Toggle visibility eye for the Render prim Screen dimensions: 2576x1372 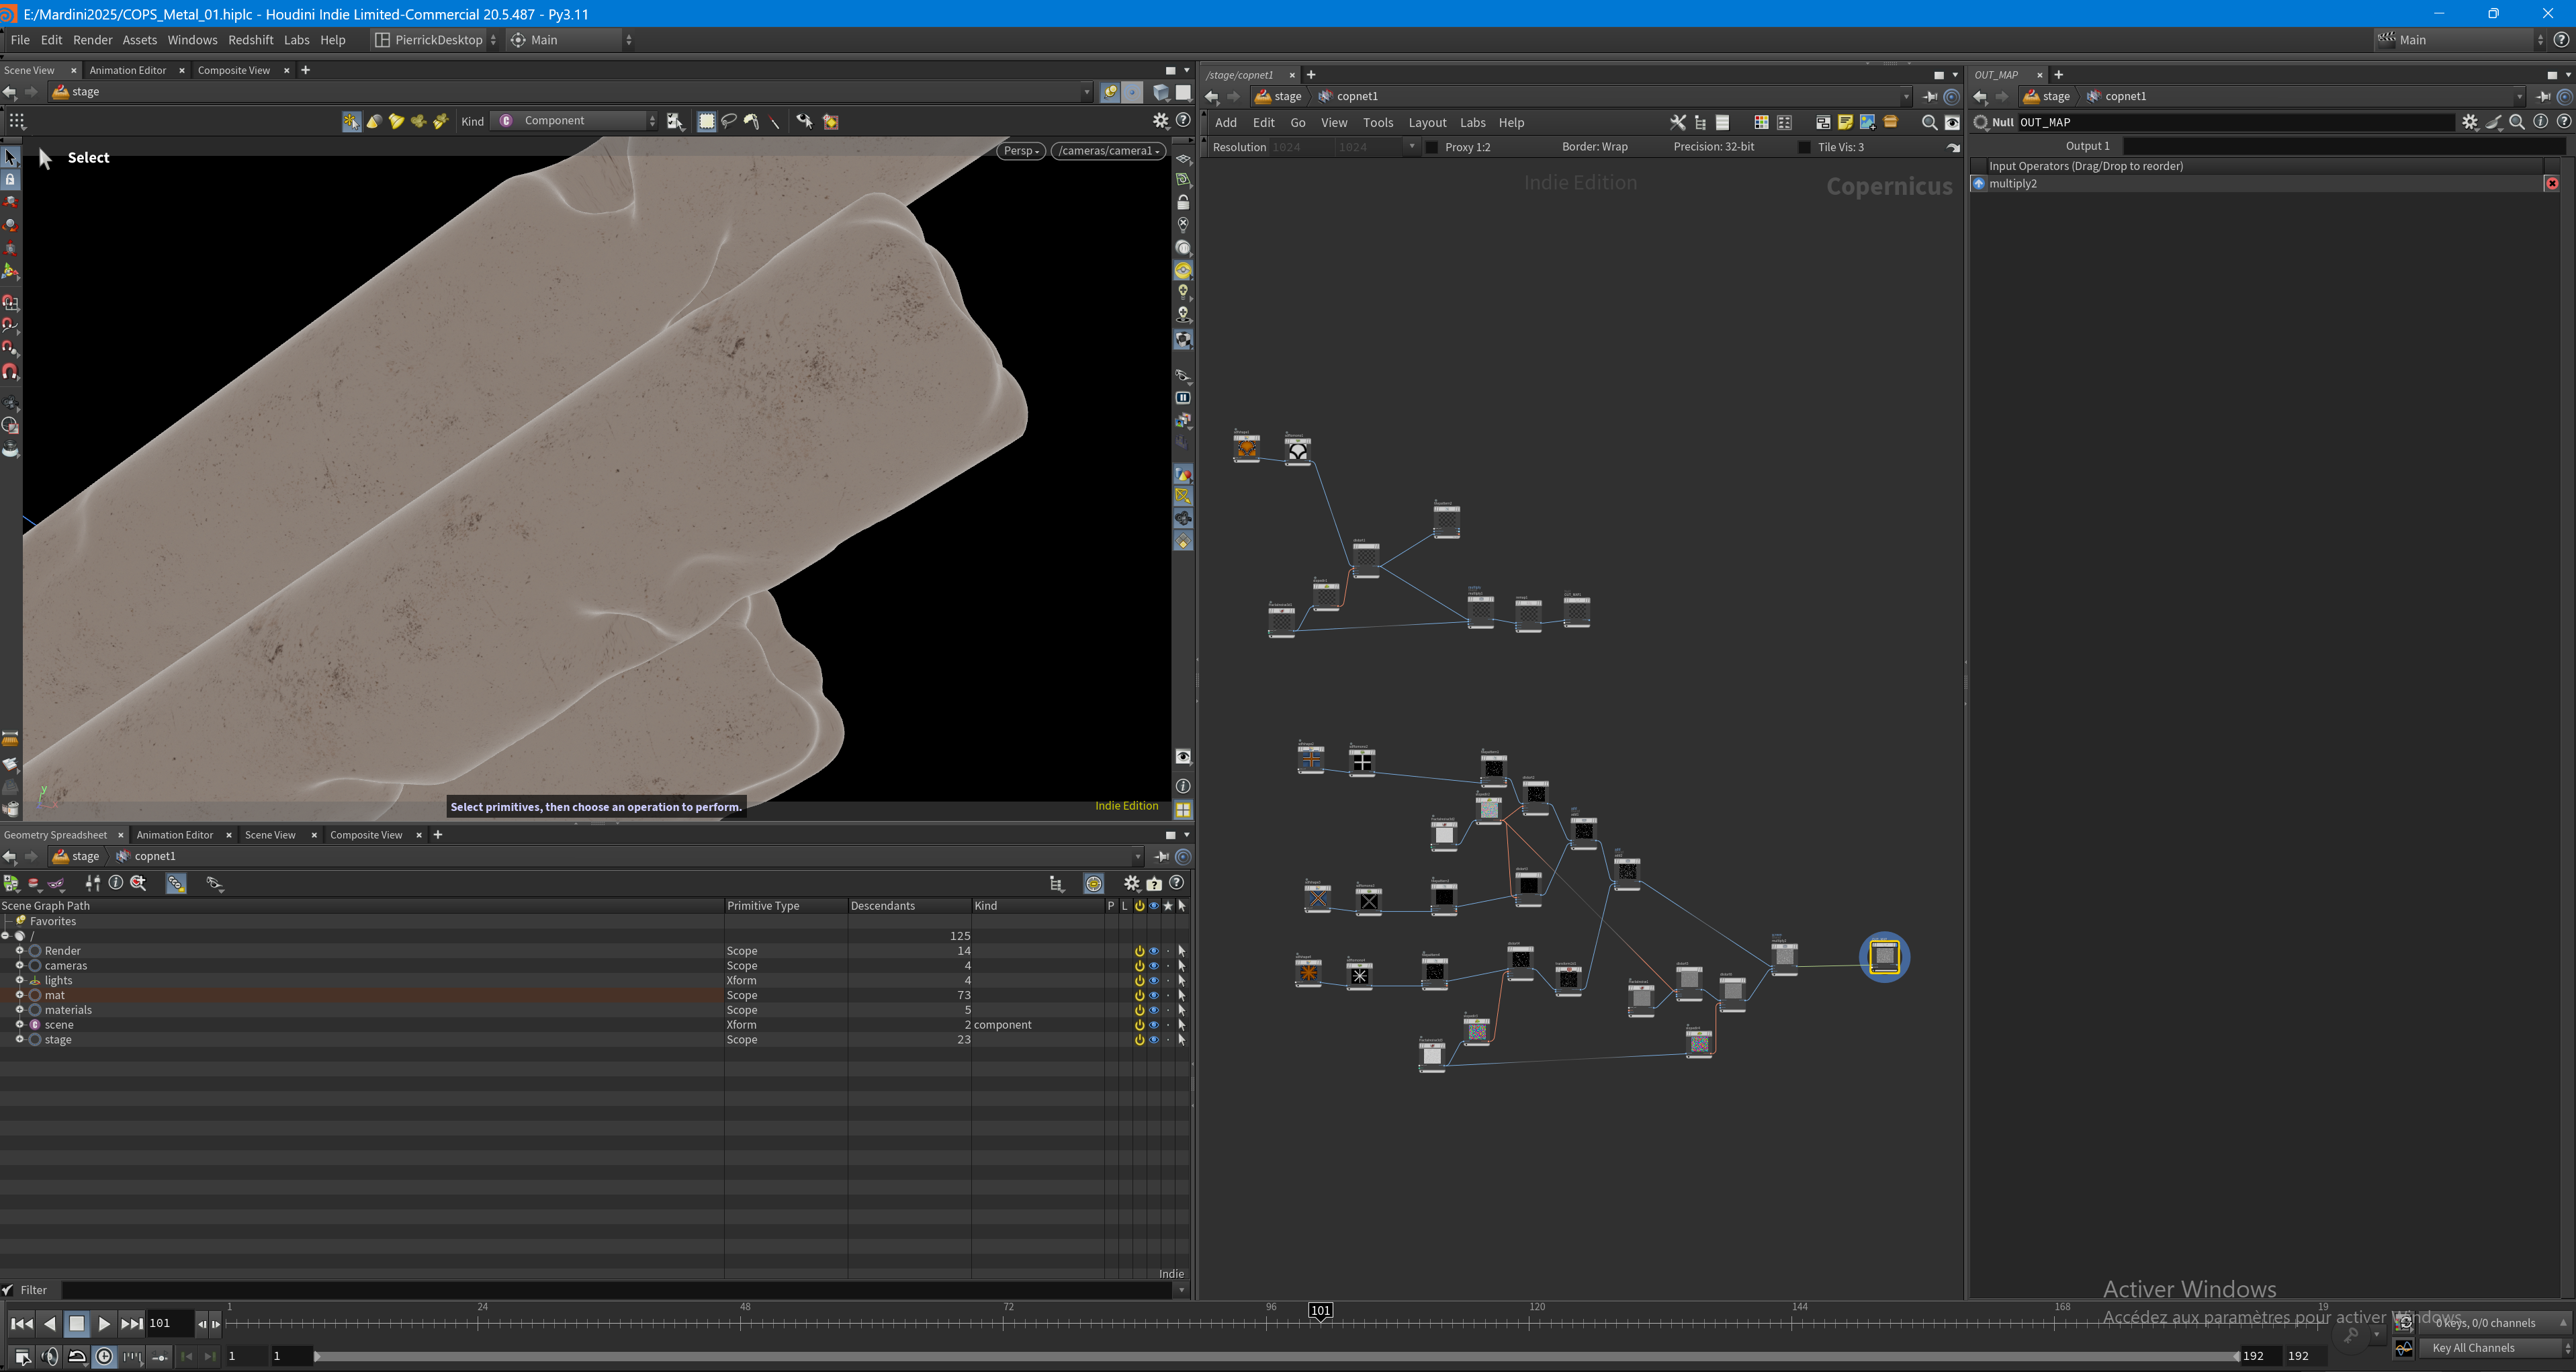1153,951
